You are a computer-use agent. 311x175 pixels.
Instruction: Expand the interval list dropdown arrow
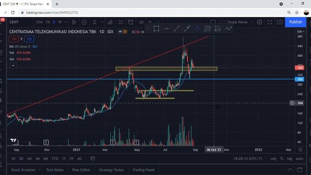point(66,22)
